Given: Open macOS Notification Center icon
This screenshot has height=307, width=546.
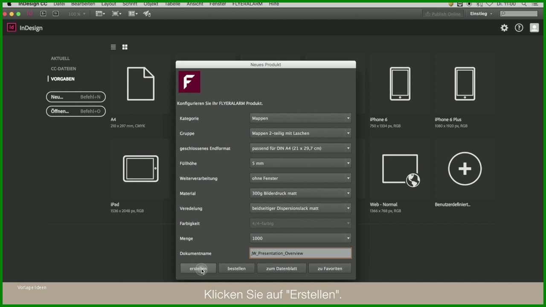Looking at the screenshot, I should (535, 4).
